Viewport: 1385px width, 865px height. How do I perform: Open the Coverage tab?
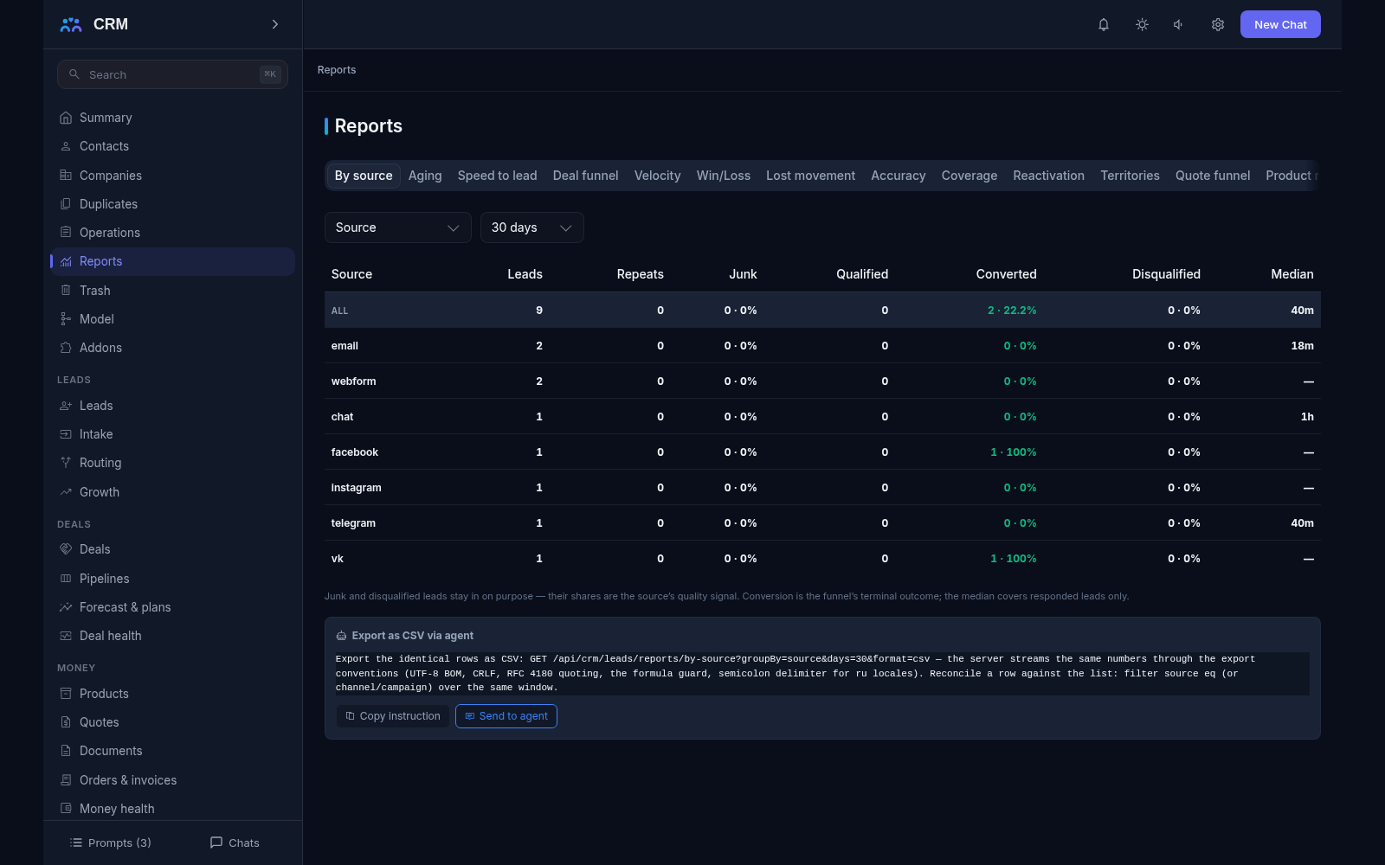coord(969,176)
